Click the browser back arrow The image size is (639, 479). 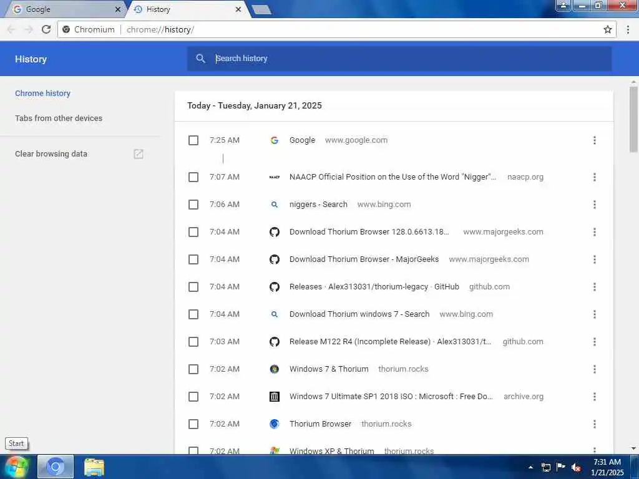tap(11, 29)
